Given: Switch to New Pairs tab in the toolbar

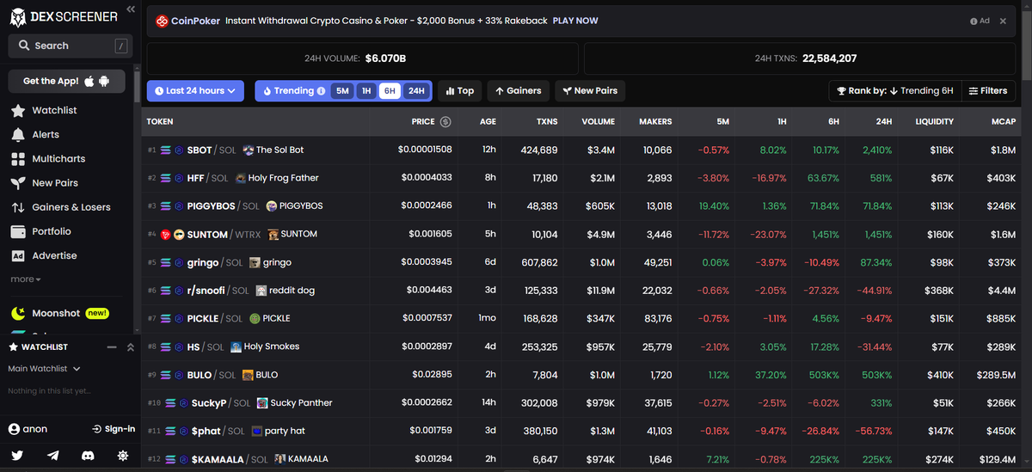Looking at the screenshot, I should click(x=589, y=90).
